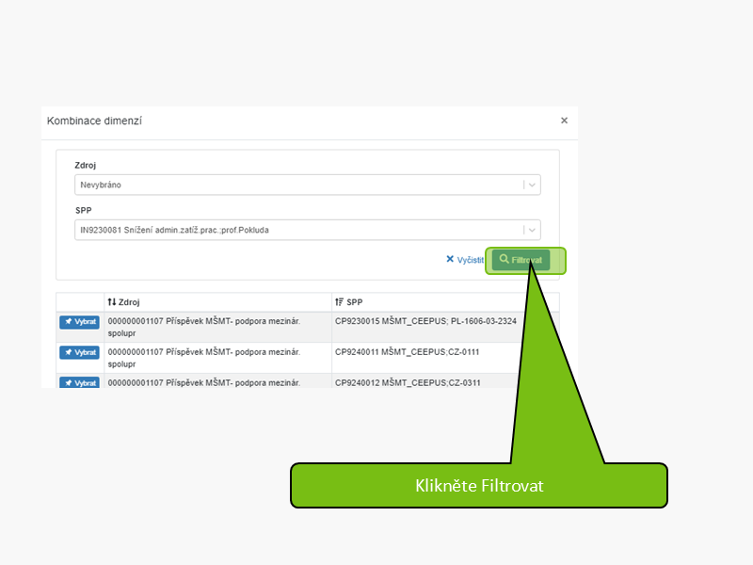Image resolution: width=753 pixels, height=565 pixels.
Task: Click the SPP field label above dropdown
Action: [x=83, y=210]
